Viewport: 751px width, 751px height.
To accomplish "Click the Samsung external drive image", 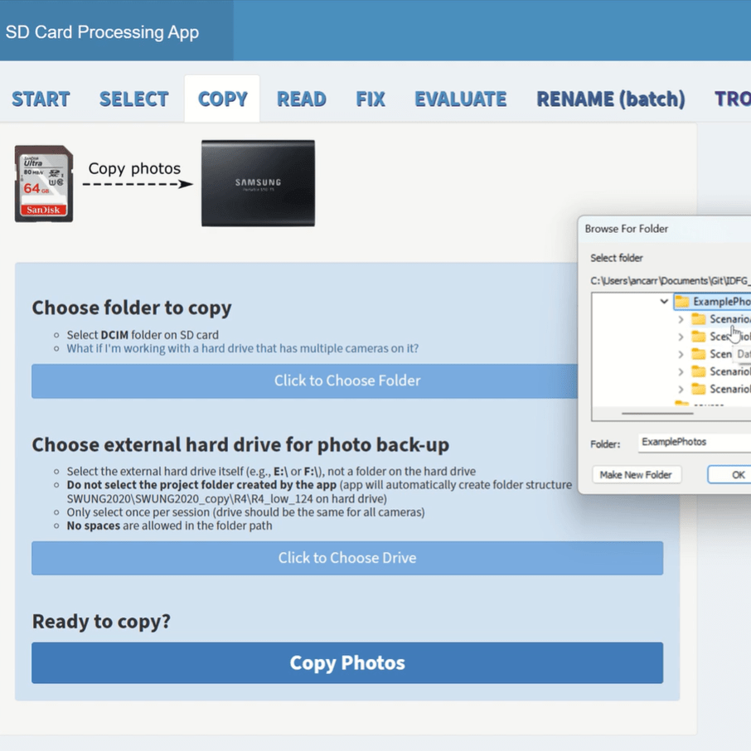I will coord(258,183).
